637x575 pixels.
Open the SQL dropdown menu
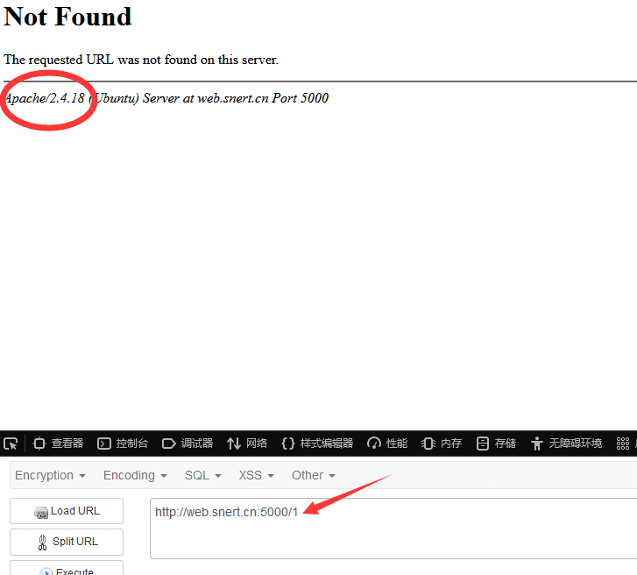[202, 475]
